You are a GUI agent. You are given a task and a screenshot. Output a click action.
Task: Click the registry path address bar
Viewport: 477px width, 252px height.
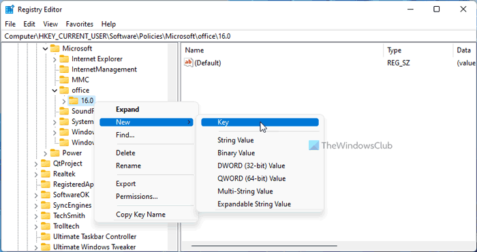[238, 36]
